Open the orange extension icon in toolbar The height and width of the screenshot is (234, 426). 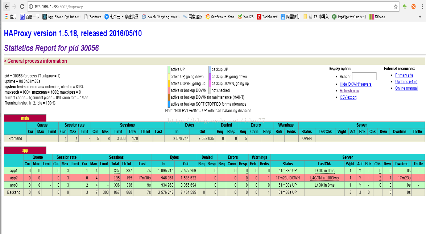pyautogui.click(x=414, y=7)
